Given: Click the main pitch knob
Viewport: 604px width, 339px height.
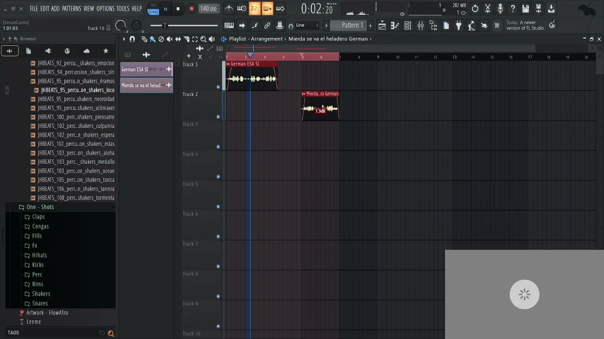Looking at the screenshot, I should [x=136, y=26].
